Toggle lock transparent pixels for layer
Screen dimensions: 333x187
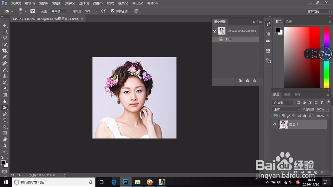(x=283, y=116)
